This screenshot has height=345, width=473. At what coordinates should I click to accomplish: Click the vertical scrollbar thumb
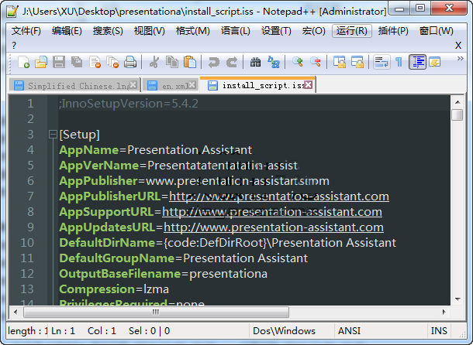[x=457, y=114]
